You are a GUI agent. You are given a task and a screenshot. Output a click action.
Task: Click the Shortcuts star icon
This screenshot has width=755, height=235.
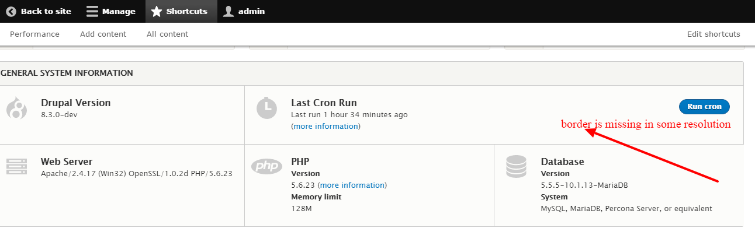pos(156,11)
